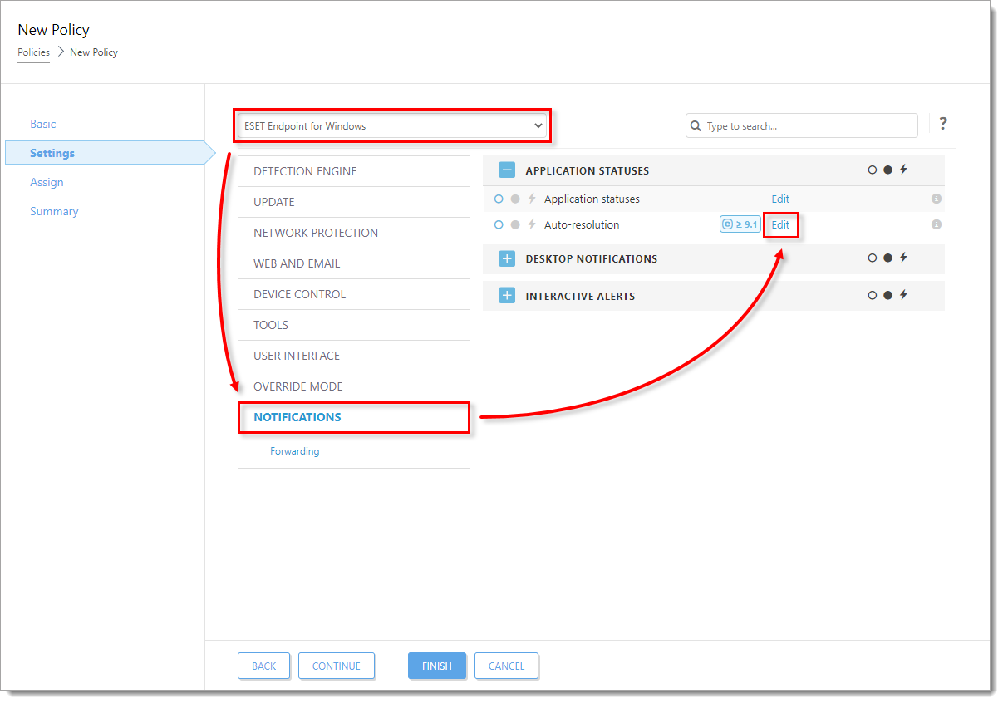Select grey dot on Application statuses row
The height and width of the screenshot is (703, 1003).
pyautogui.click(x=515, y=199)
